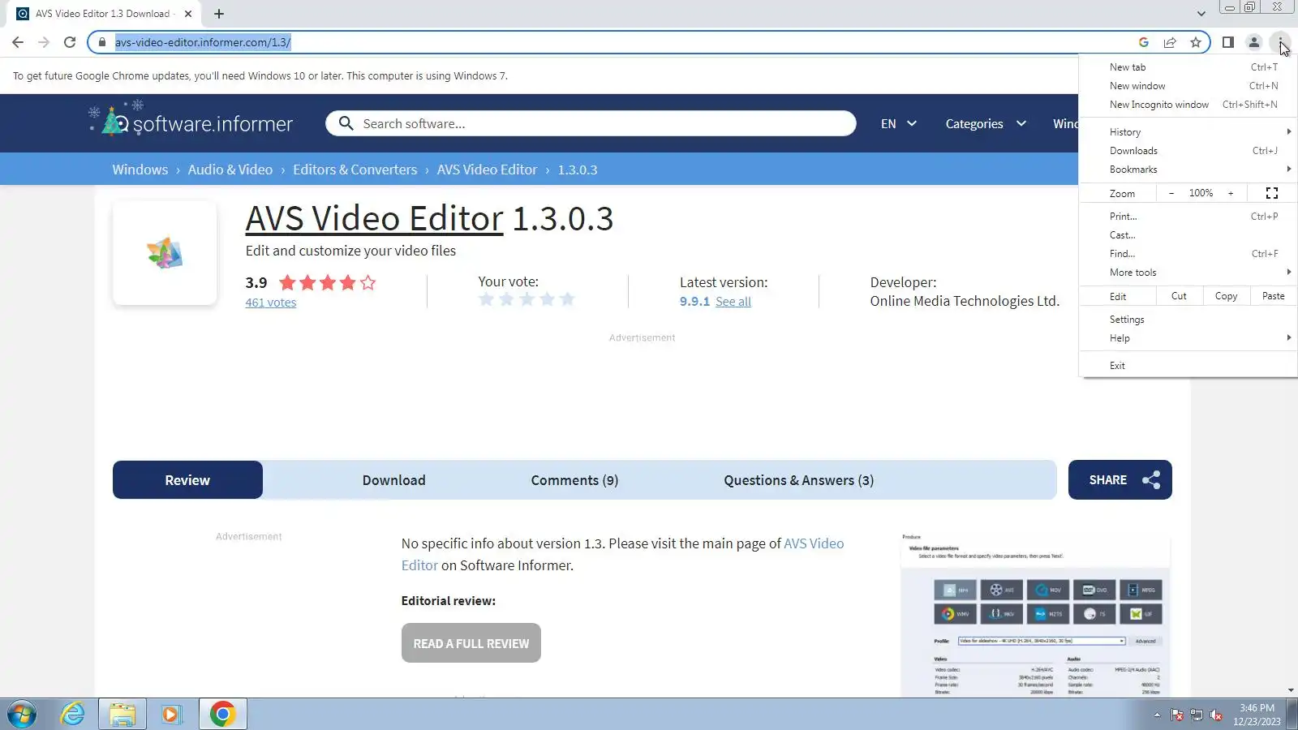Expand the More tools submenu
This screenshot has width=1298, height=730.
coord(1188,273)
